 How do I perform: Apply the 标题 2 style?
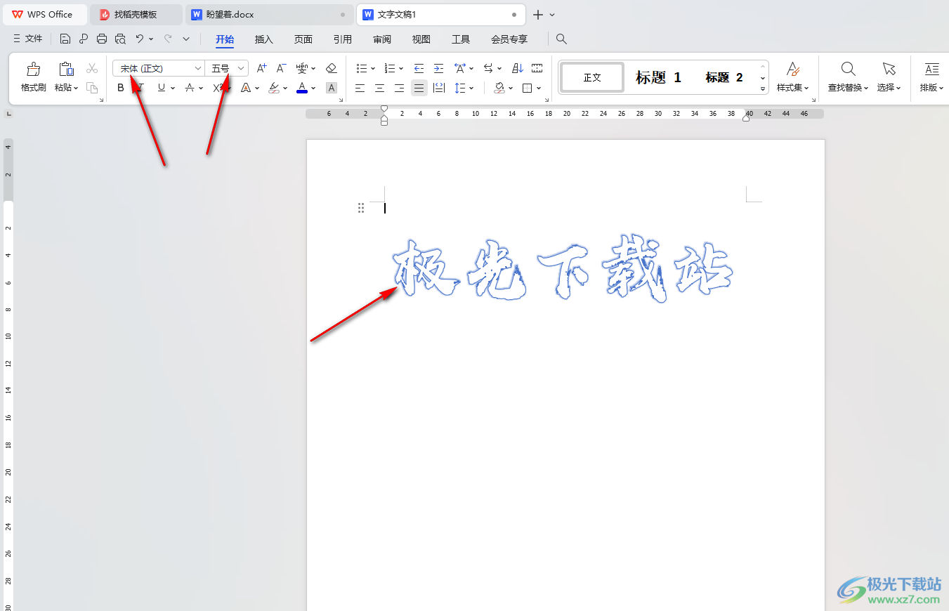pos(724,77)
